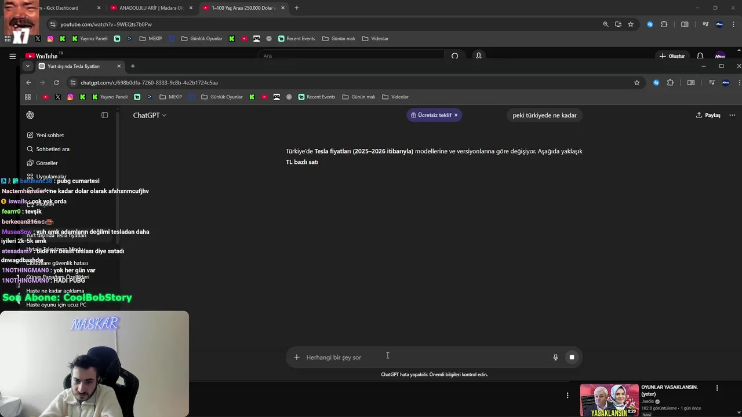Reload the ChatGPT page
The image size is (742, 417).
click(x=56, y=83)
